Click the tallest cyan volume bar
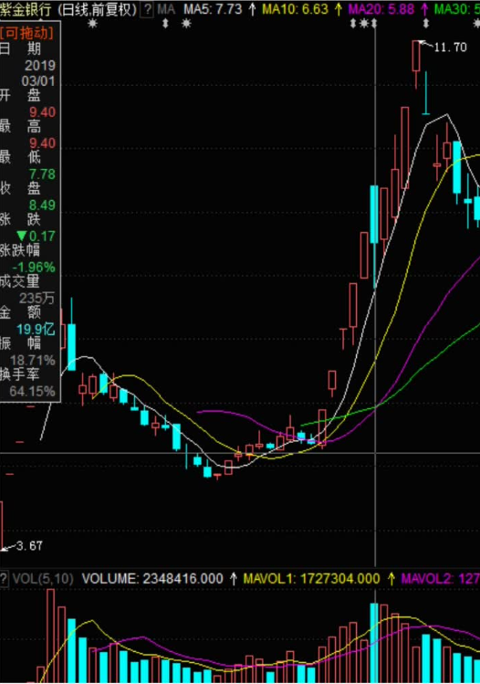 [374, 643]
